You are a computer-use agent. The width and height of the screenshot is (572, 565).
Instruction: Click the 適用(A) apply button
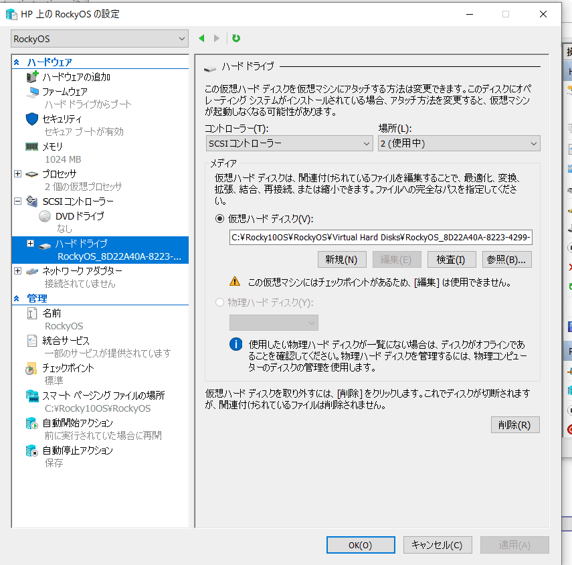click(514, 545)
